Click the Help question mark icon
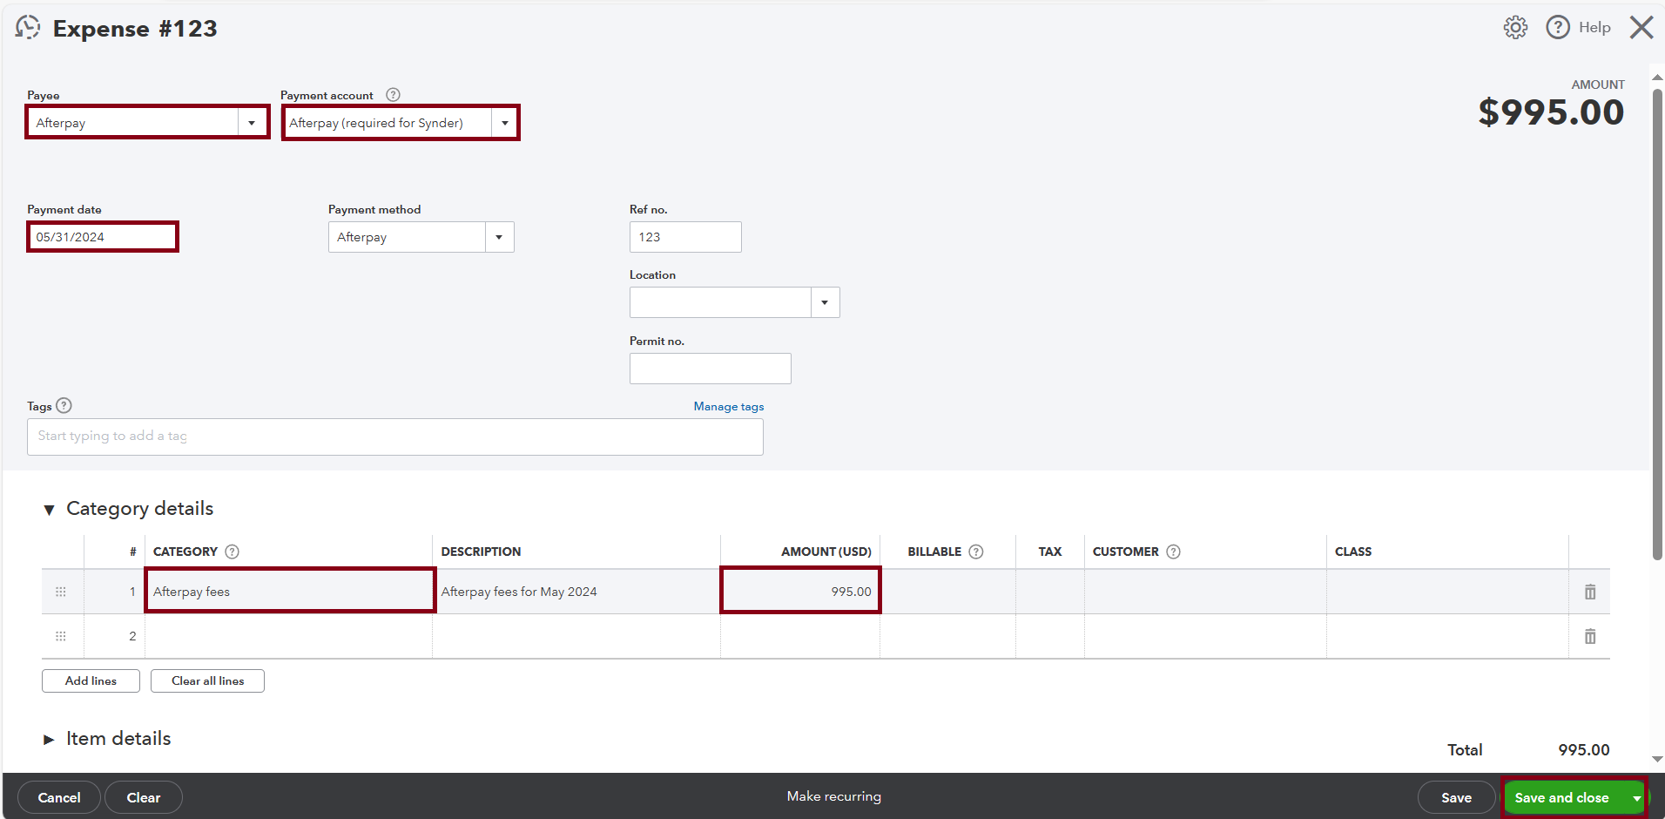This screenshot has width=1665, height=819. point(1558,28)
